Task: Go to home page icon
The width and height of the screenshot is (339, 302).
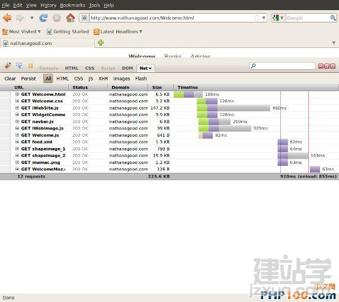Action: [71, 18]
